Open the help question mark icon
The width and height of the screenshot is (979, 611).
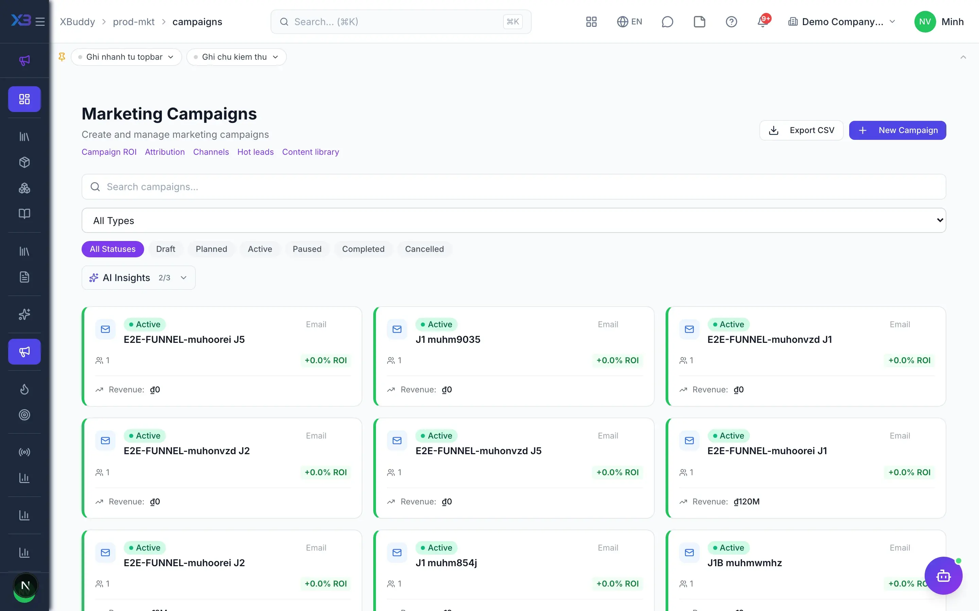coord(731,22)
